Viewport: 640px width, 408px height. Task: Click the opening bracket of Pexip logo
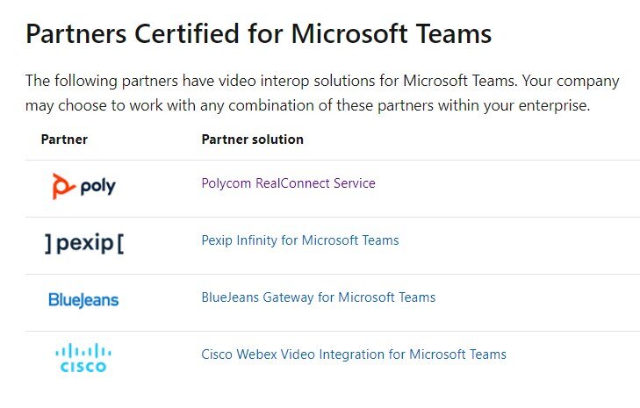tap(48, 243)
